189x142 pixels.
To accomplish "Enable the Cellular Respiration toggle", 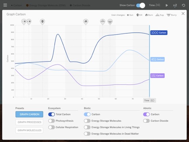I will (52, 127).
